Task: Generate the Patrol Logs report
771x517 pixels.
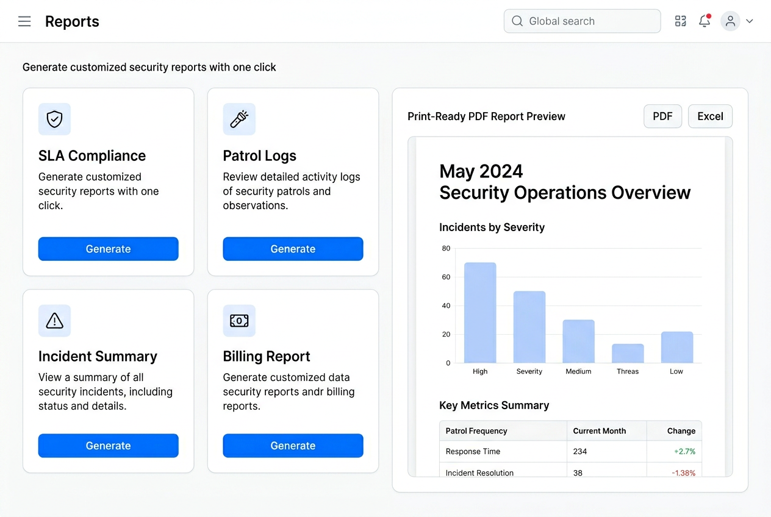Action: click(293, 249)
